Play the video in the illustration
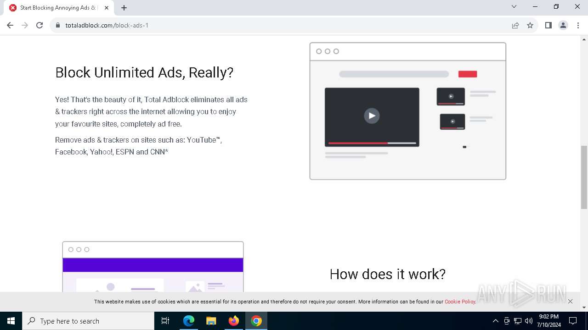Screen dimensions: 588x330 [372, 115]
